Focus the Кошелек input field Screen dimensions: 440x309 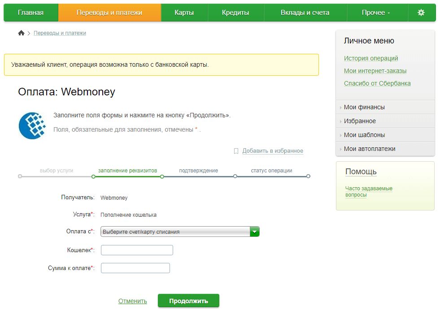pyautogui.click(x=137, y=250)
